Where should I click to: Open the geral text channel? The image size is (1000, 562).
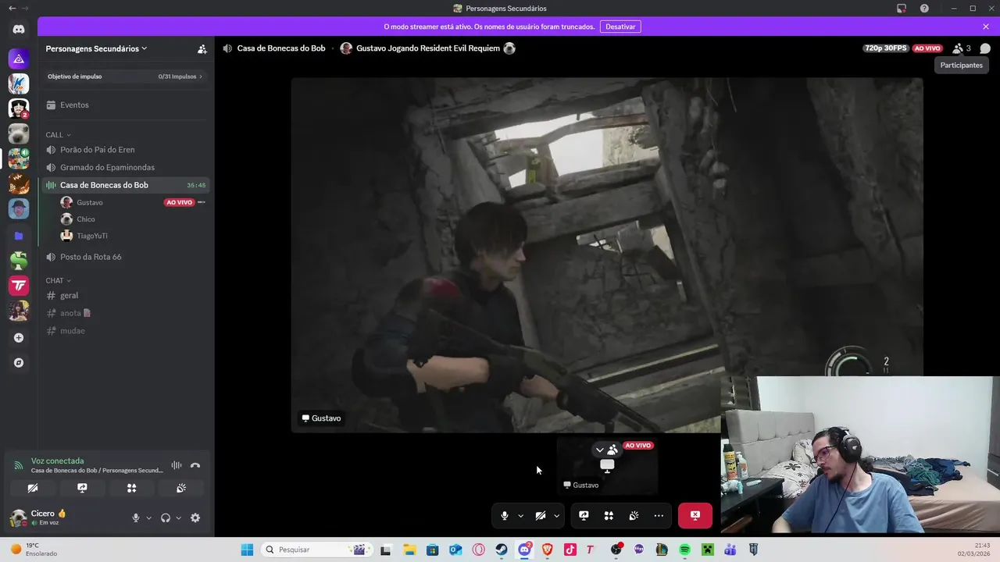point(125,295)
